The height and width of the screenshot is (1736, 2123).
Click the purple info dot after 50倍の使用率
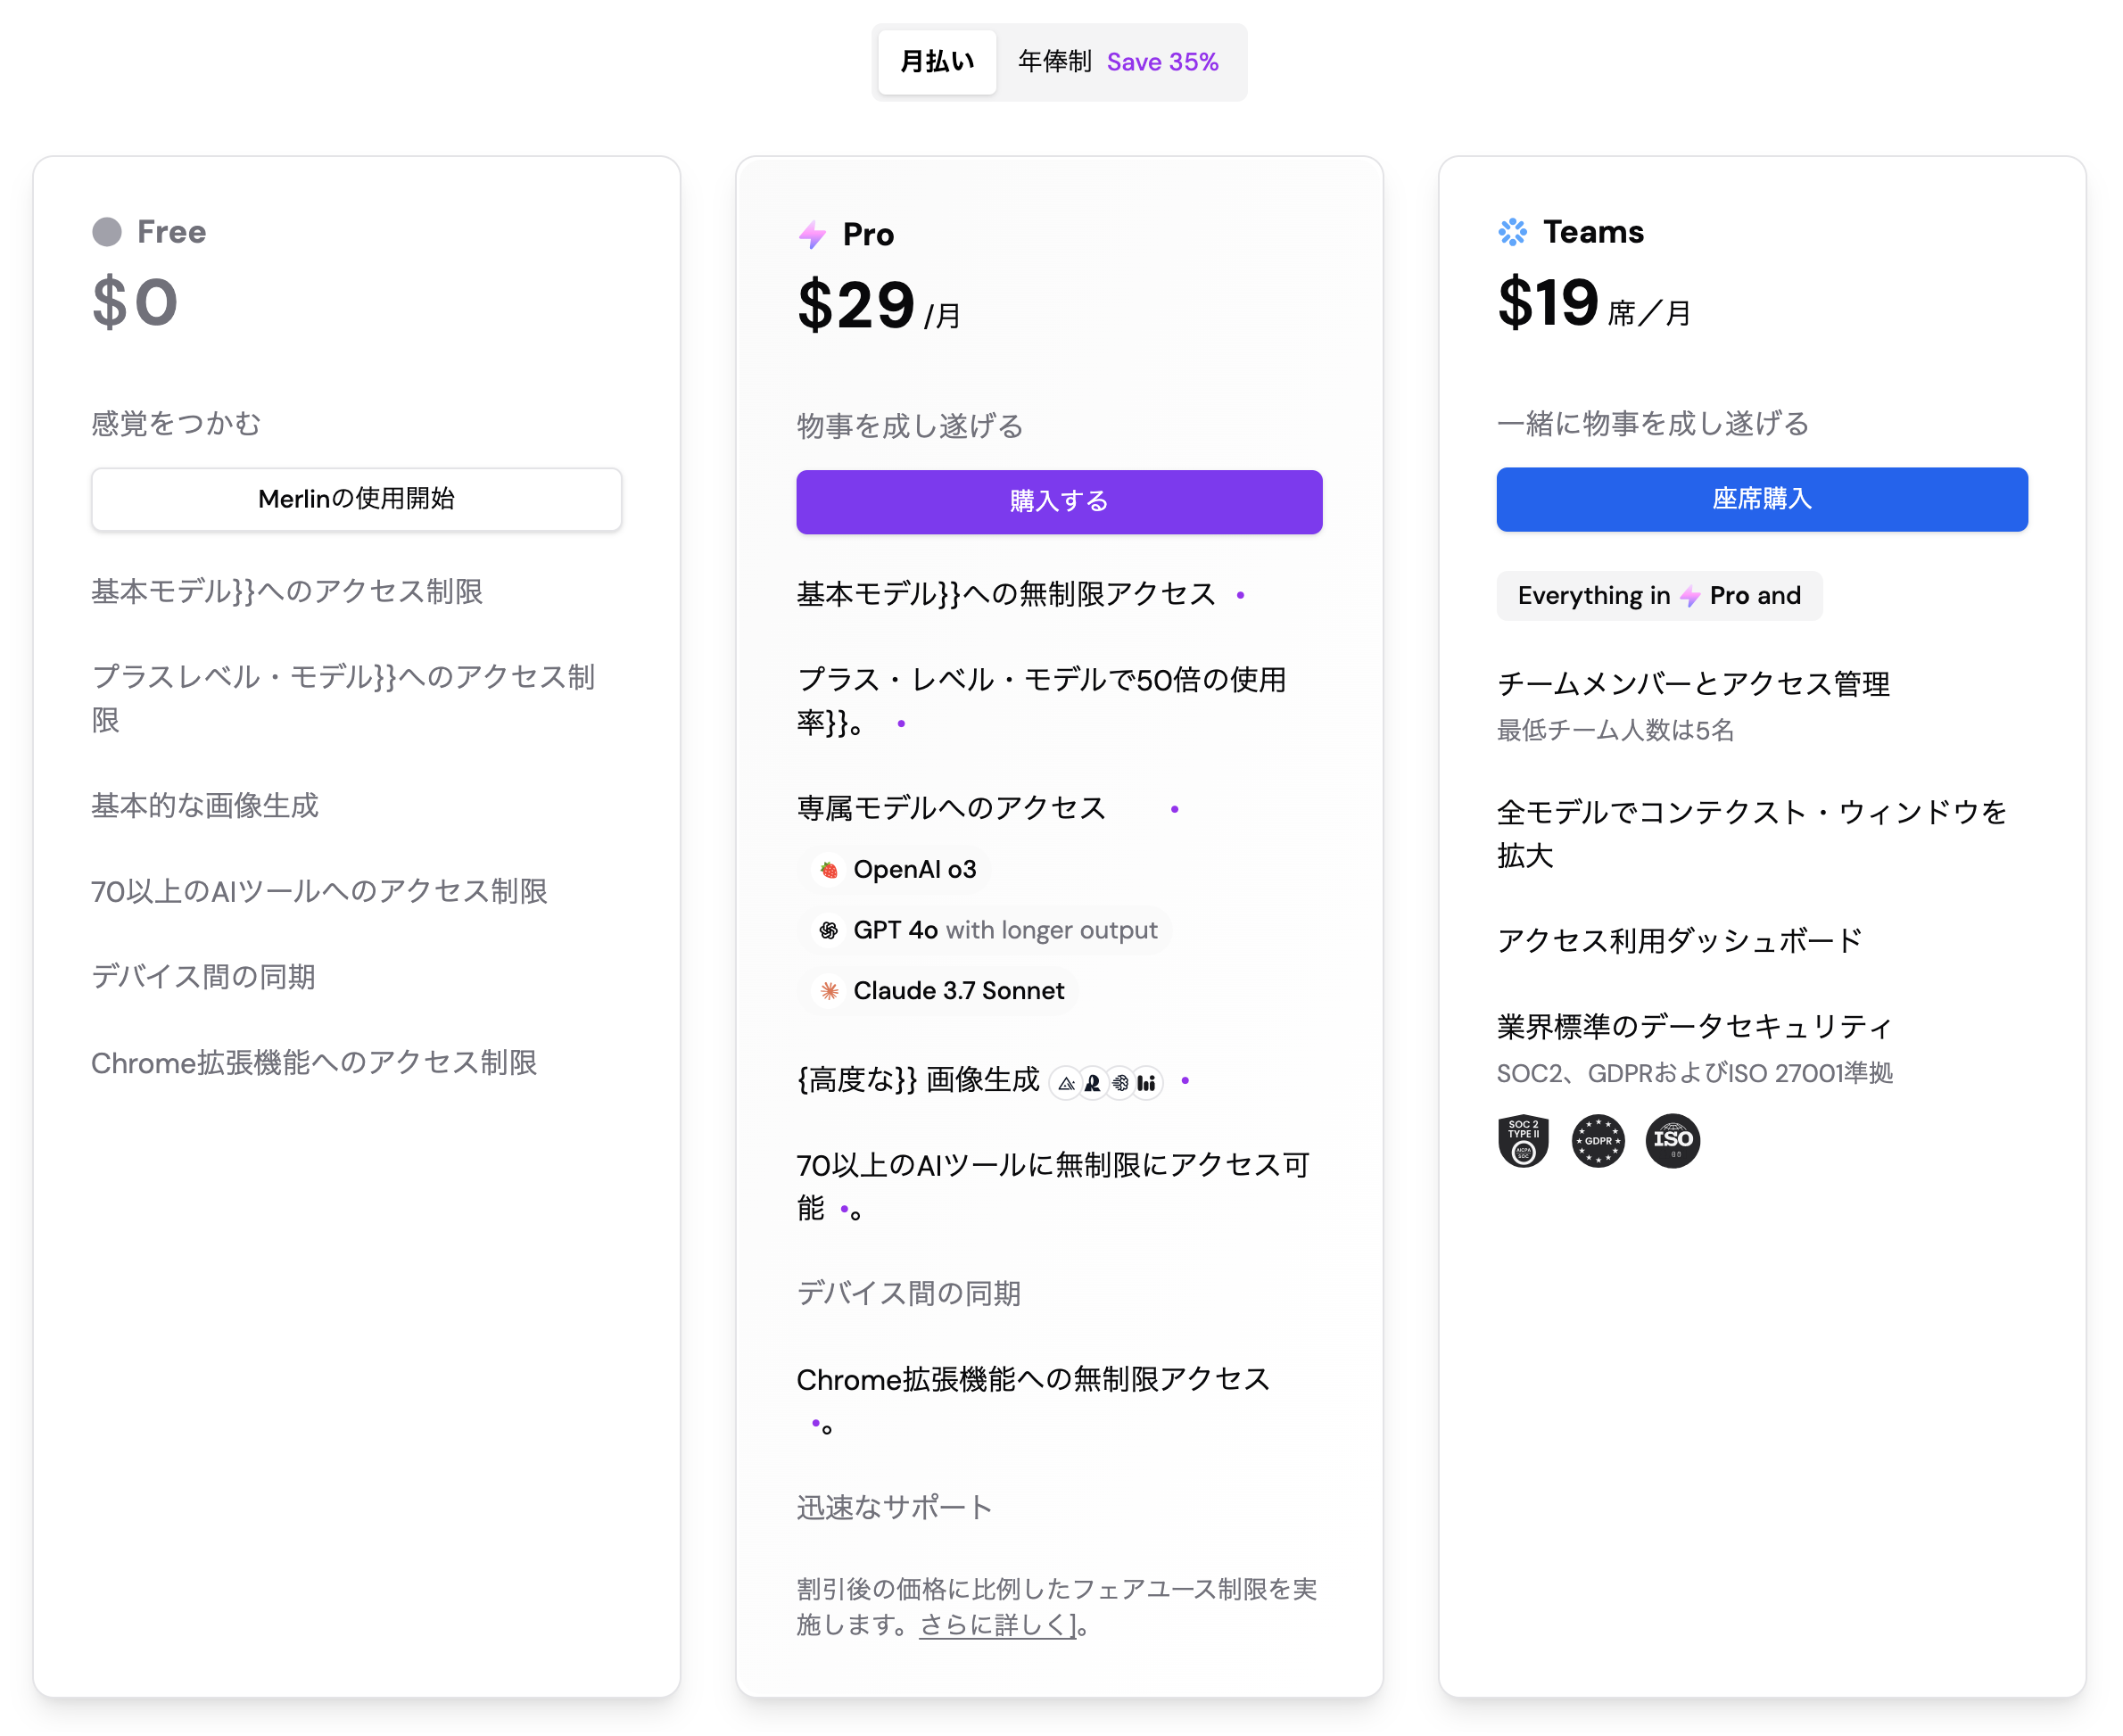point(902,724)
